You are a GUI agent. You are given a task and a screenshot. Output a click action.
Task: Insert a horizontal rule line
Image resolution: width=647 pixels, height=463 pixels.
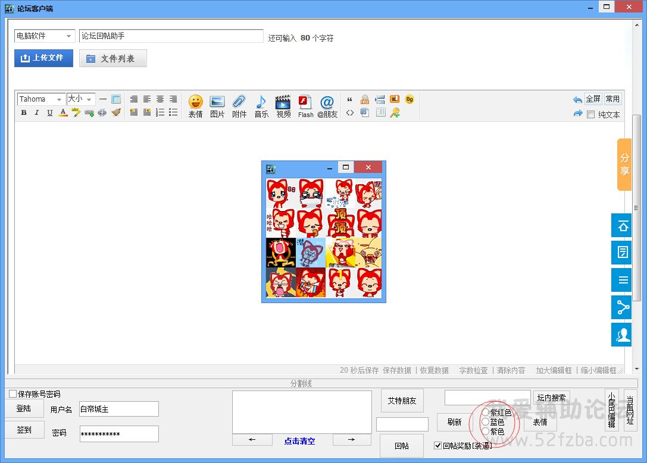103,99
